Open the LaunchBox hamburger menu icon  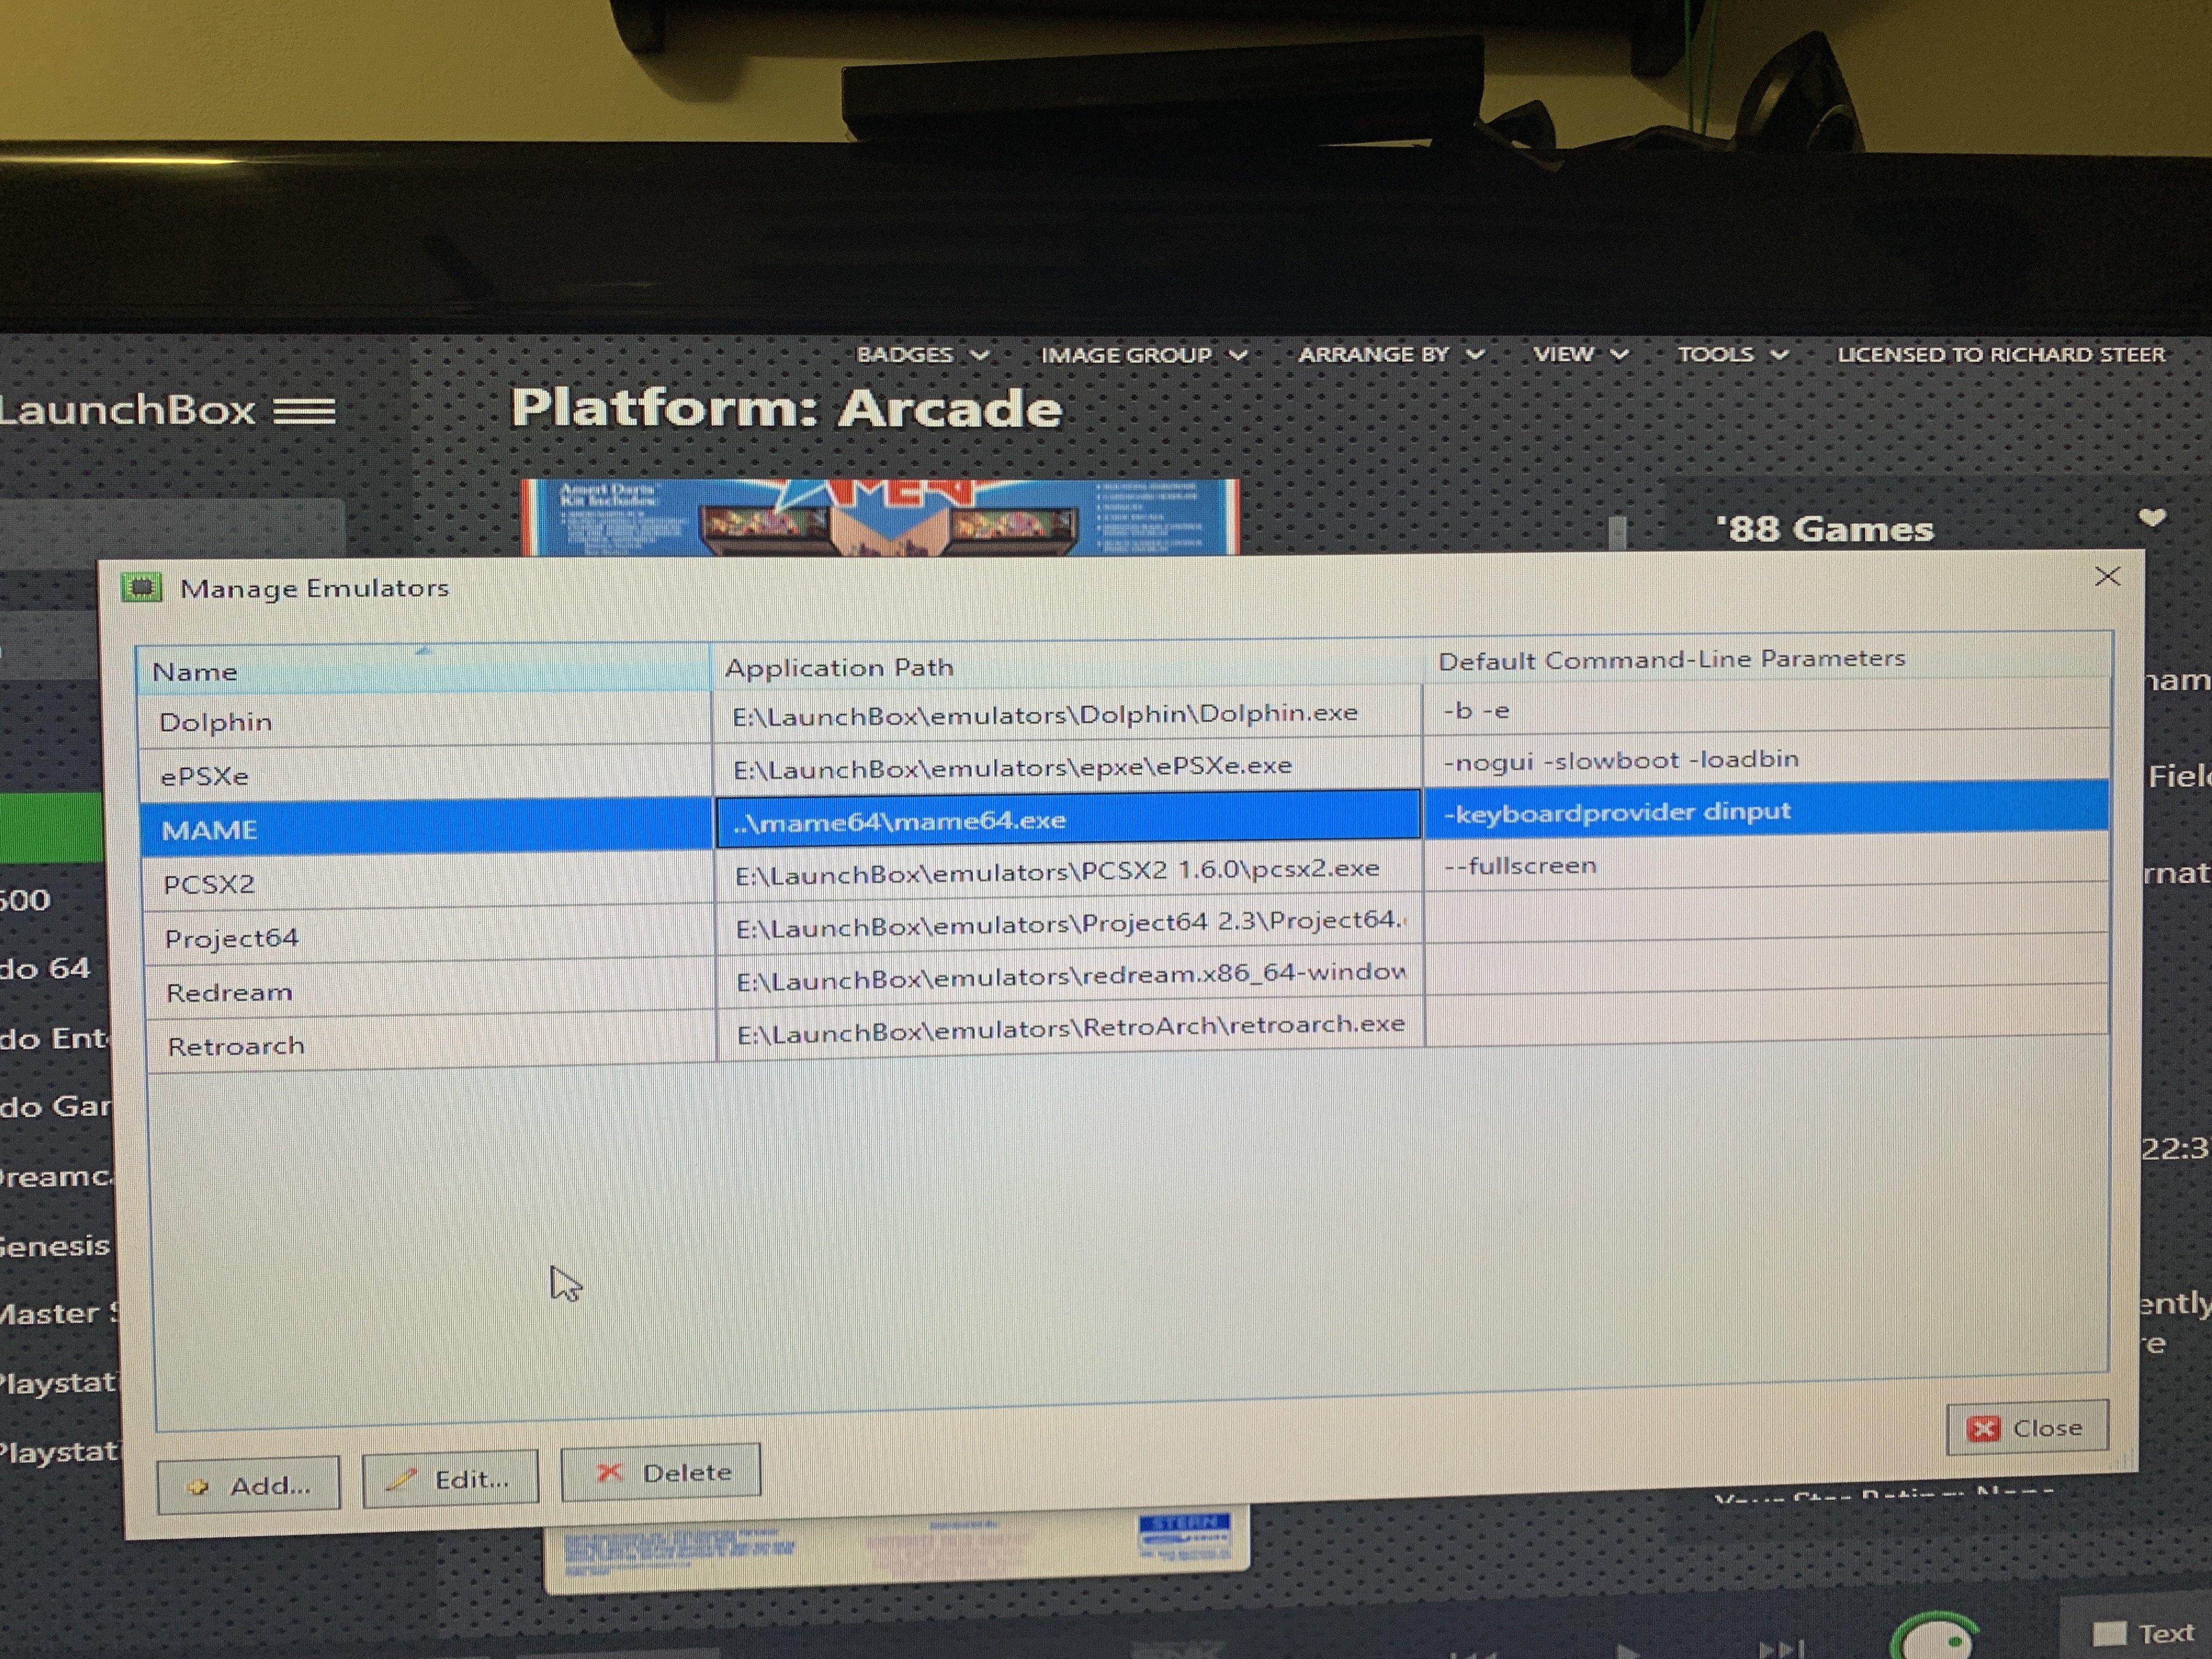(305, 411)
